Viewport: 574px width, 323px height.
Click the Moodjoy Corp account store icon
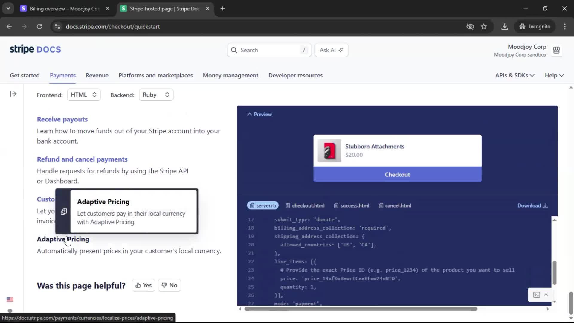pyautogui.click(x=556, y=50)
